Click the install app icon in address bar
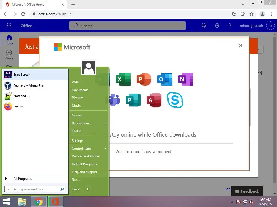Screen dimensions: 277x207 coord(234,14)
